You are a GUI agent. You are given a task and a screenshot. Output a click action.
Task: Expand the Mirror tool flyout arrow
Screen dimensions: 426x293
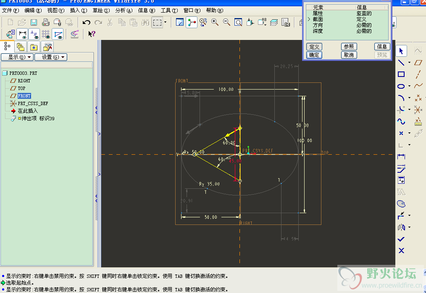410,227
